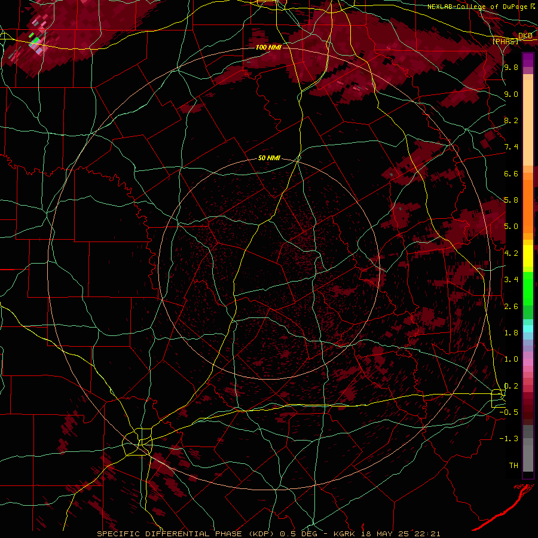Image resolution: width=538 pixels, height=538 pixels.
Task: Click the 5.8 value on the color scale
Action: pyautogui.click(x=511, y=200)
